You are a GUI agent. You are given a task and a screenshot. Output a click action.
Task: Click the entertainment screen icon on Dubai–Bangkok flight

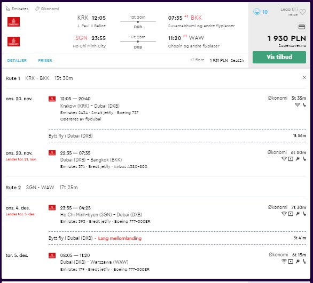(x=291, y=159)
